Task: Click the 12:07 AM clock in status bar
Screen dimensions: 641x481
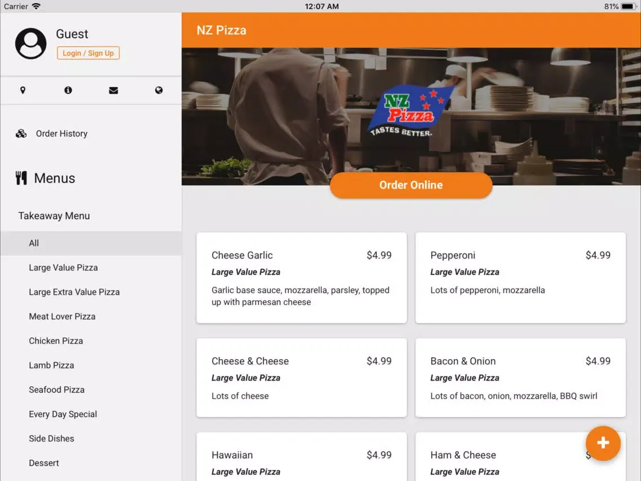Action: pyautogui.click(x=322, y=6)
